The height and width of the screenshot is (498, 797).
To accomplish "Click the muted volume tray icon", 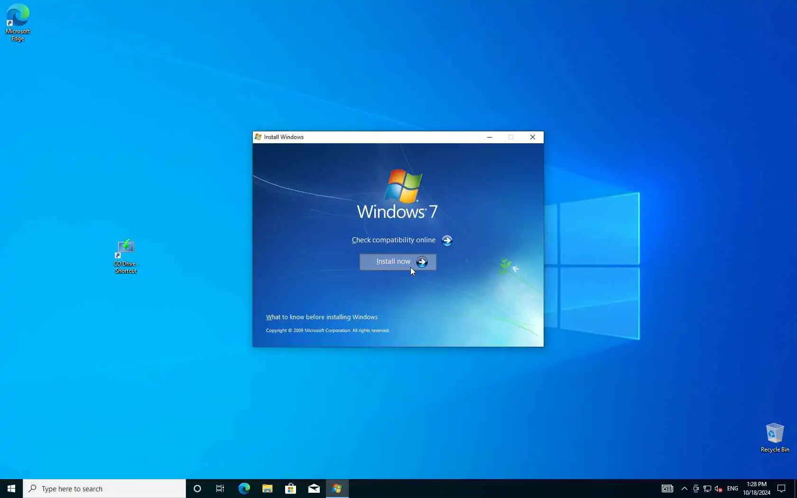I will pos(718,489).
